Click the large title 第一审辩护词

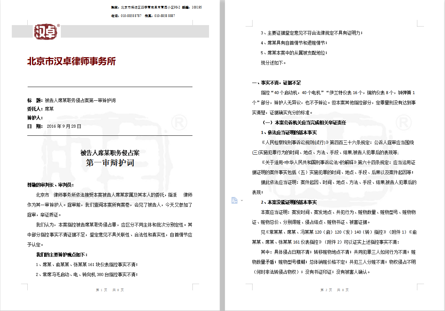110,163
